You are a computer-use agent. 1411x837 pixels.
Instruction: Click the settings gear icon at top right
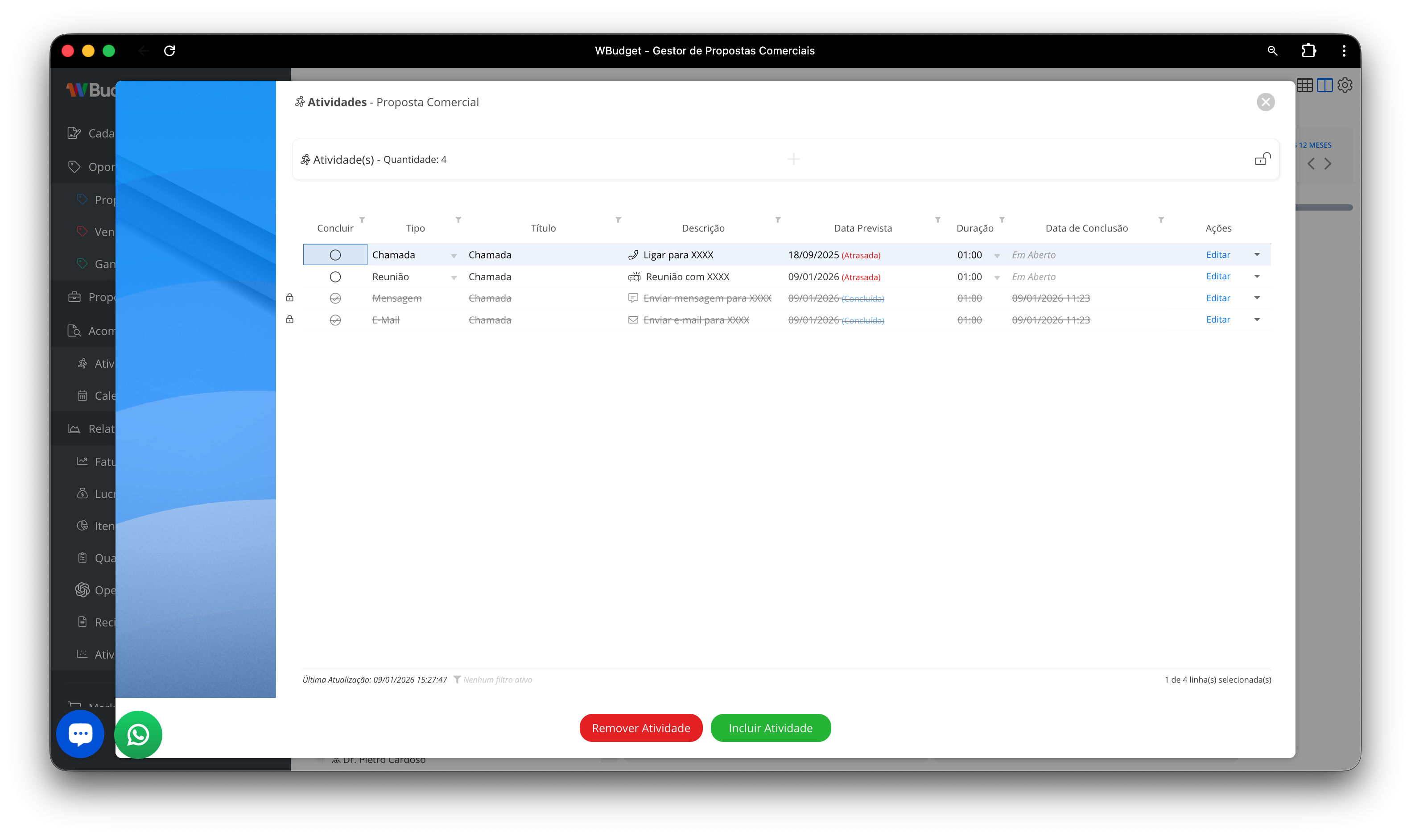1345,85
